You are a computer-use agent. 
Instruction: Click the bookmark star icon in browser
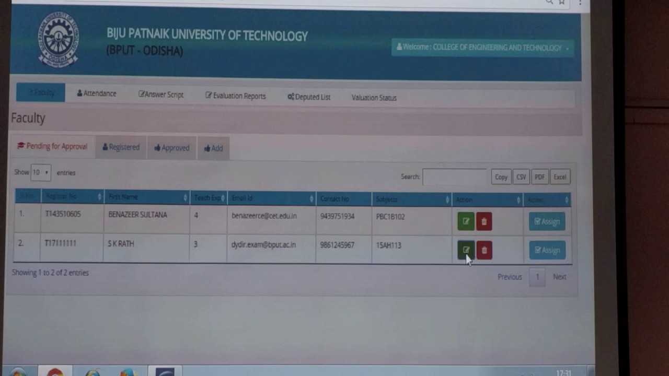point(562,2)
